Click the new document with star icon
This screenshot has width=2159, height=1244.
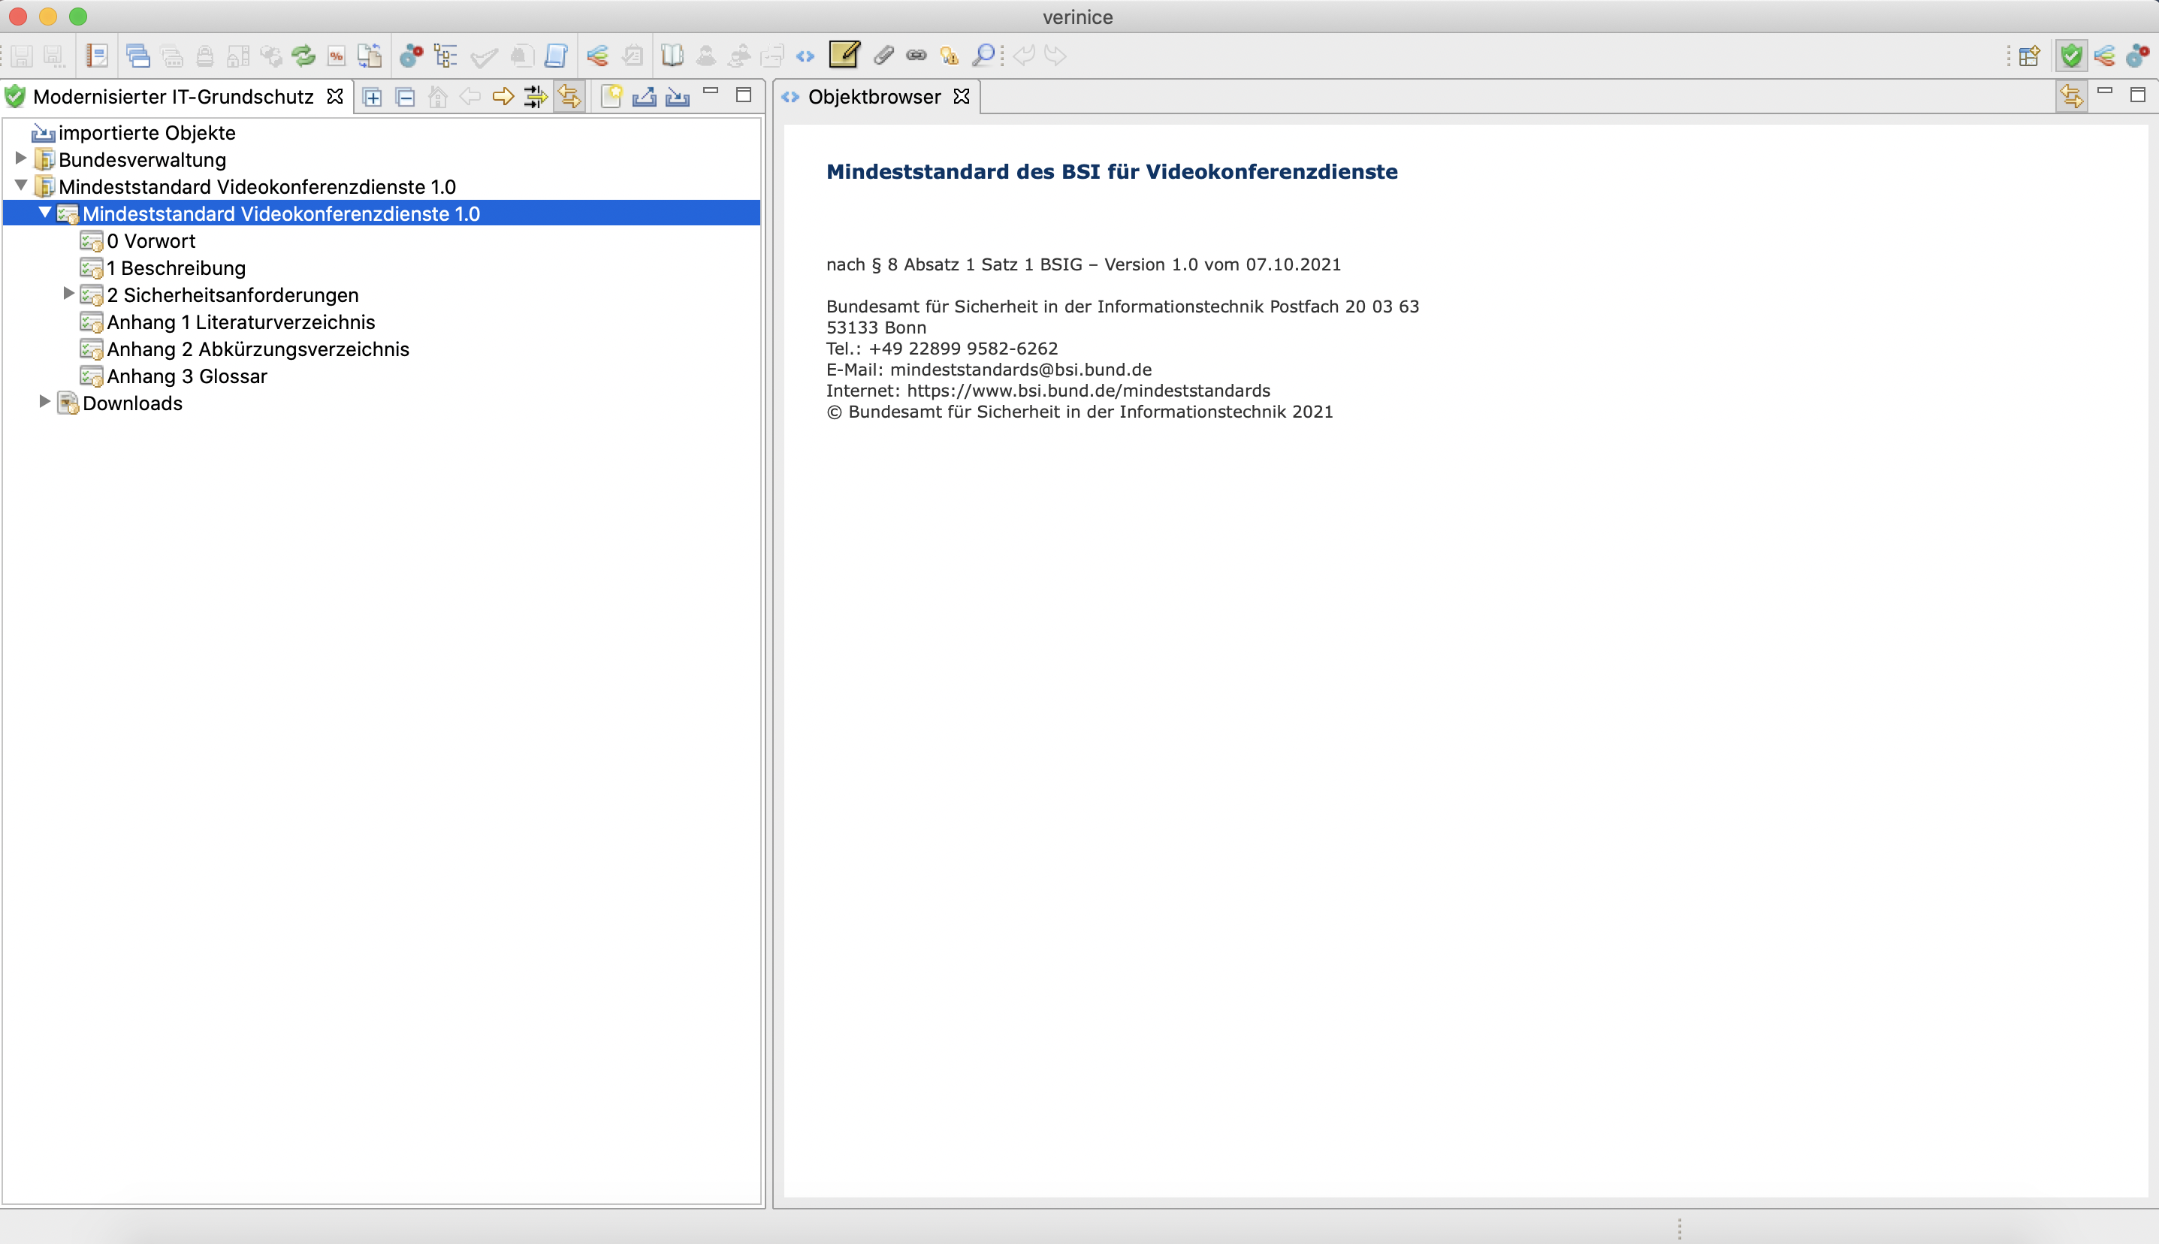611,97
